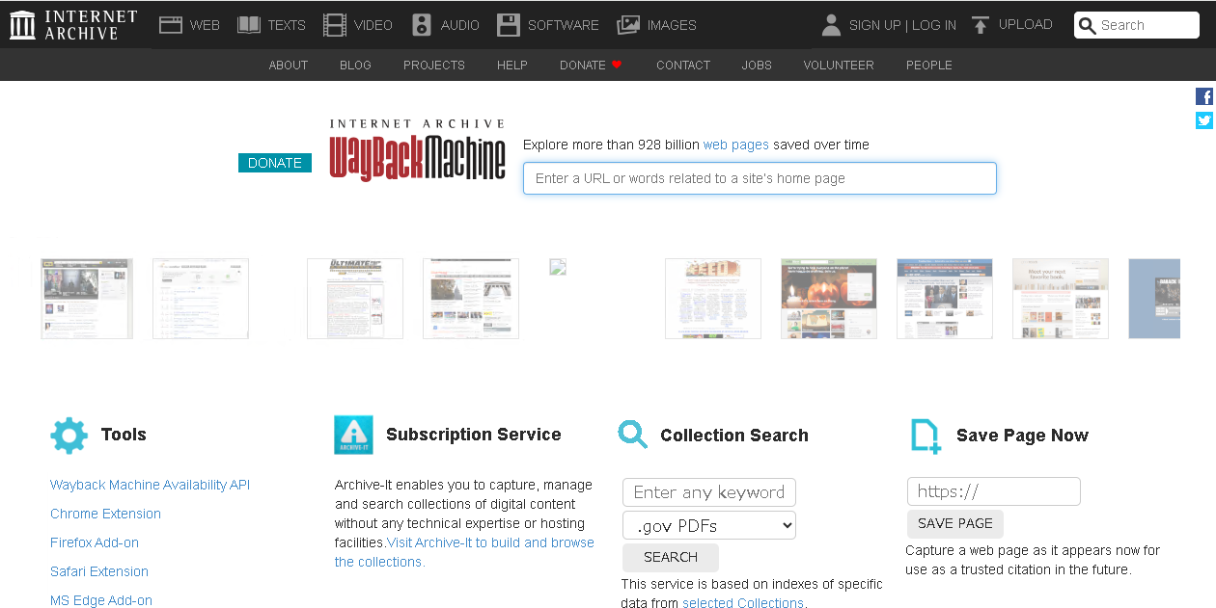Focus the Wayback URL search field
The image size is (1216, 608).
point(760,178)
